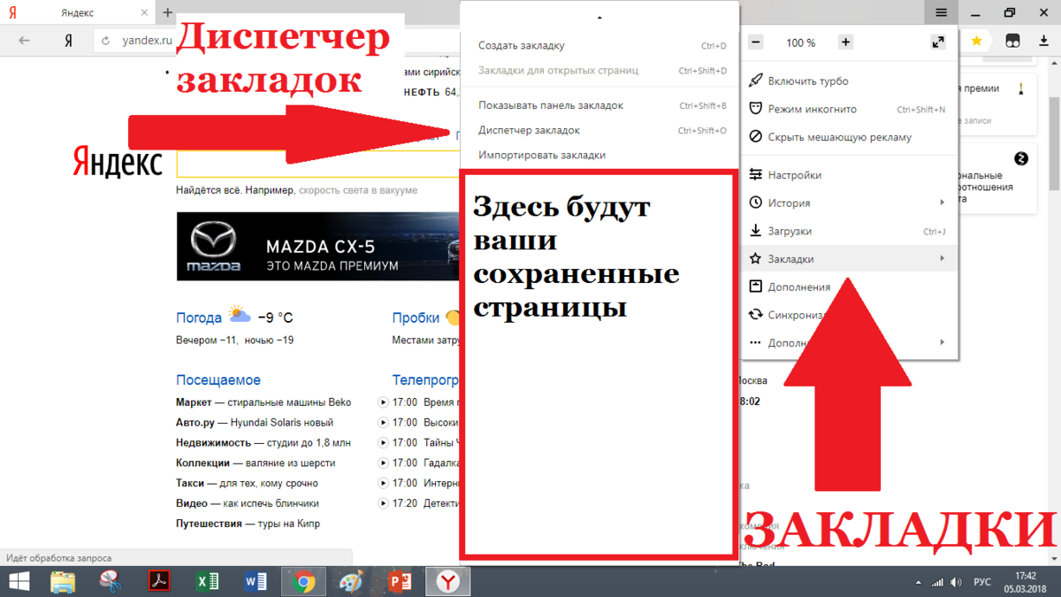
Task: Click Режим инкогнито menu entry
Action: click(849, 109)
